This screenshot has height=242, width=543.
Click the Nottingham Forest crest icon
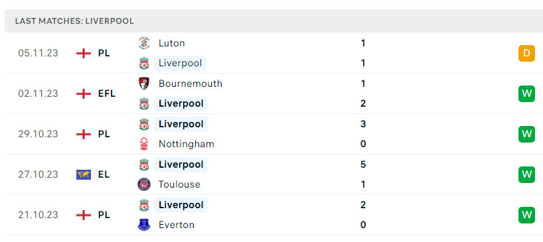click(144, 144)
